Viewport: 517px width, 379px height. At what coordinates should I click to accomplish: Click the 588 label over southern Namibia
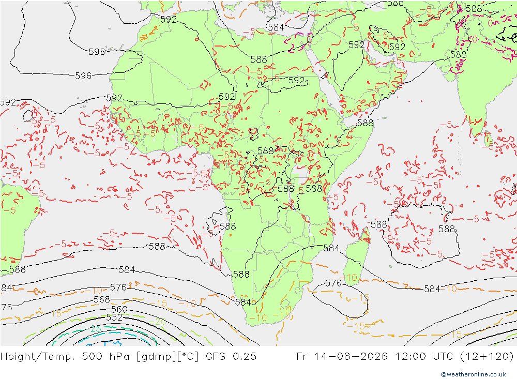coord(241,275)
